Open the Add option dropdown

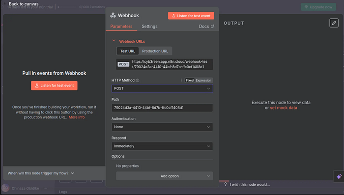click(165, 176)
